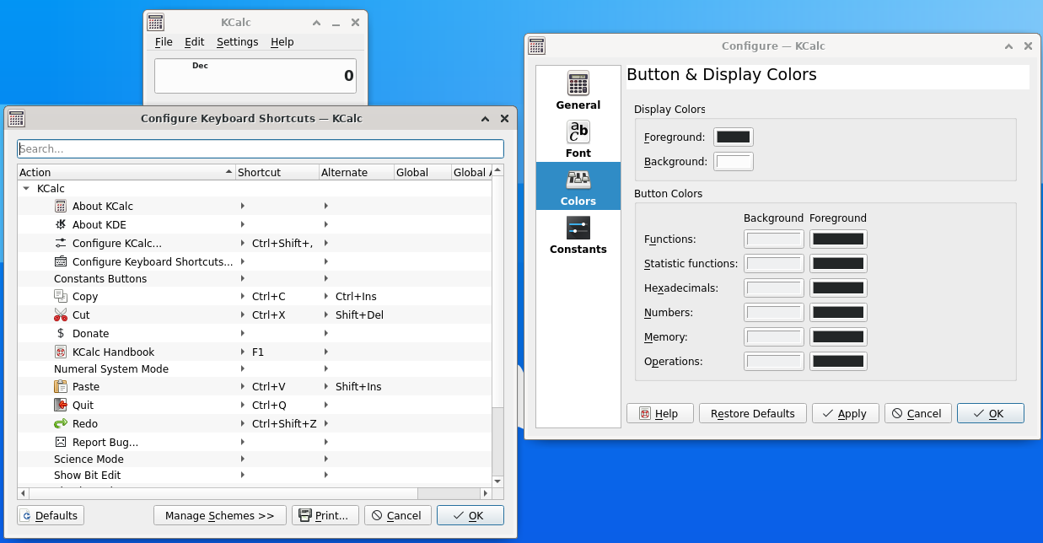The height and width of the screenshot is (543, 1043).
Task: Change the display Background color
Action: pos(734,161)
